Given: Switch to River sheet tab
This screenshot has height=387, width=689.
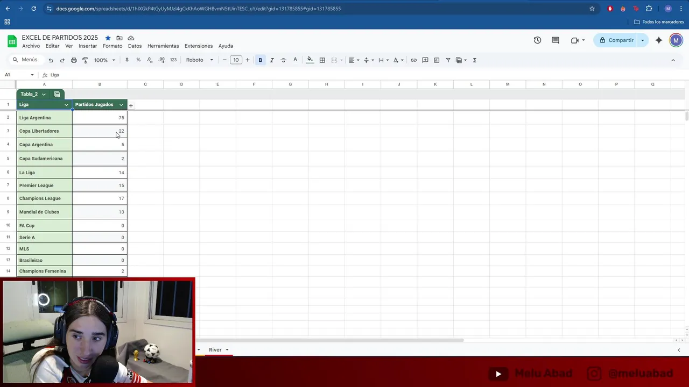Looking at the screenshot, I should click(x=215, y=350).
